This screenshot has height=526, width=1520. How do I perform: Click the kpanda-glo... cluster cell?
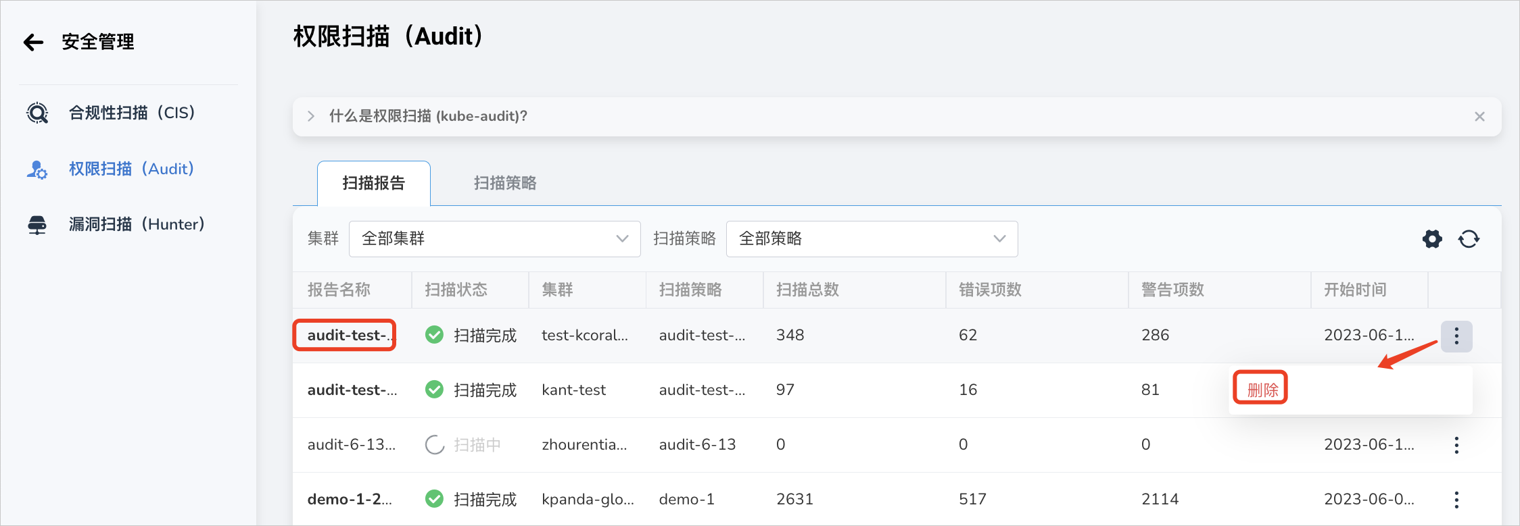tap(588, 499)
